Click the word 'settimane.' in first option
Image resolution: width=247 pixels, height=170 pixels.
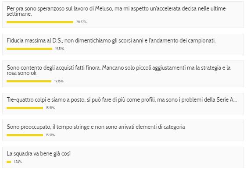[19, 14]
